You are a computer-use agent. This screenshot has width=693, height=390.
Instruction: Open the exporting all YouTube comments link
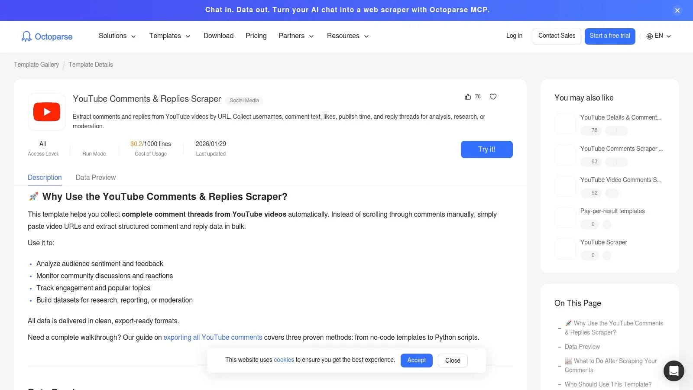point(213,337)
